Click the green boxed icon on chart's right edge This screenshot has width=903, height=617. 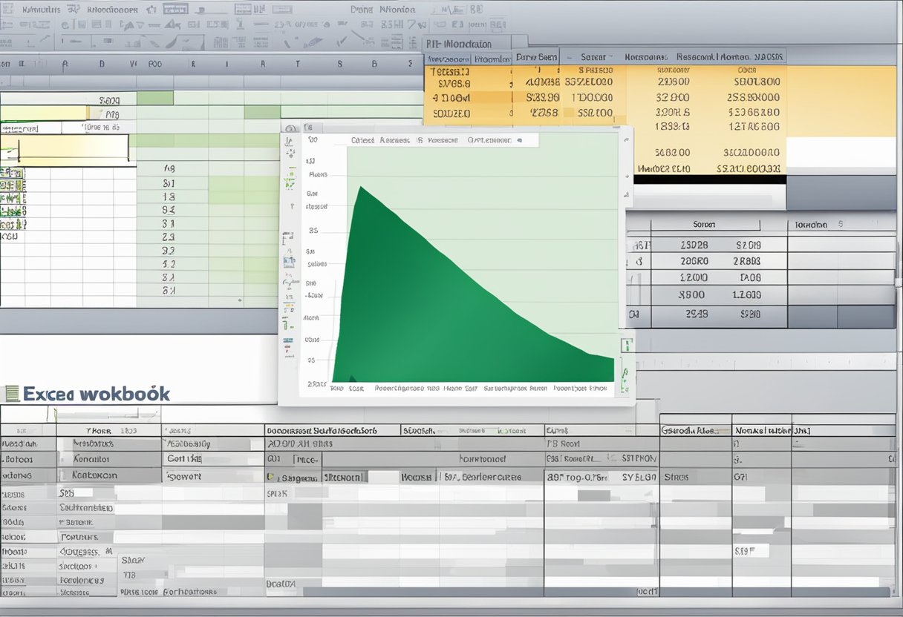click(627, 345)
